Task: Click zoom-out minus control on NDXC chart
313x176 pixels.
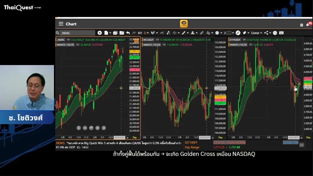Action: (x=85, y=128)
